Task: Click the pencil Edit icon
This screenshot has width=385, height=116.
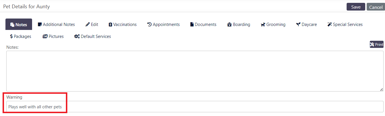Action: coord(88,25)
